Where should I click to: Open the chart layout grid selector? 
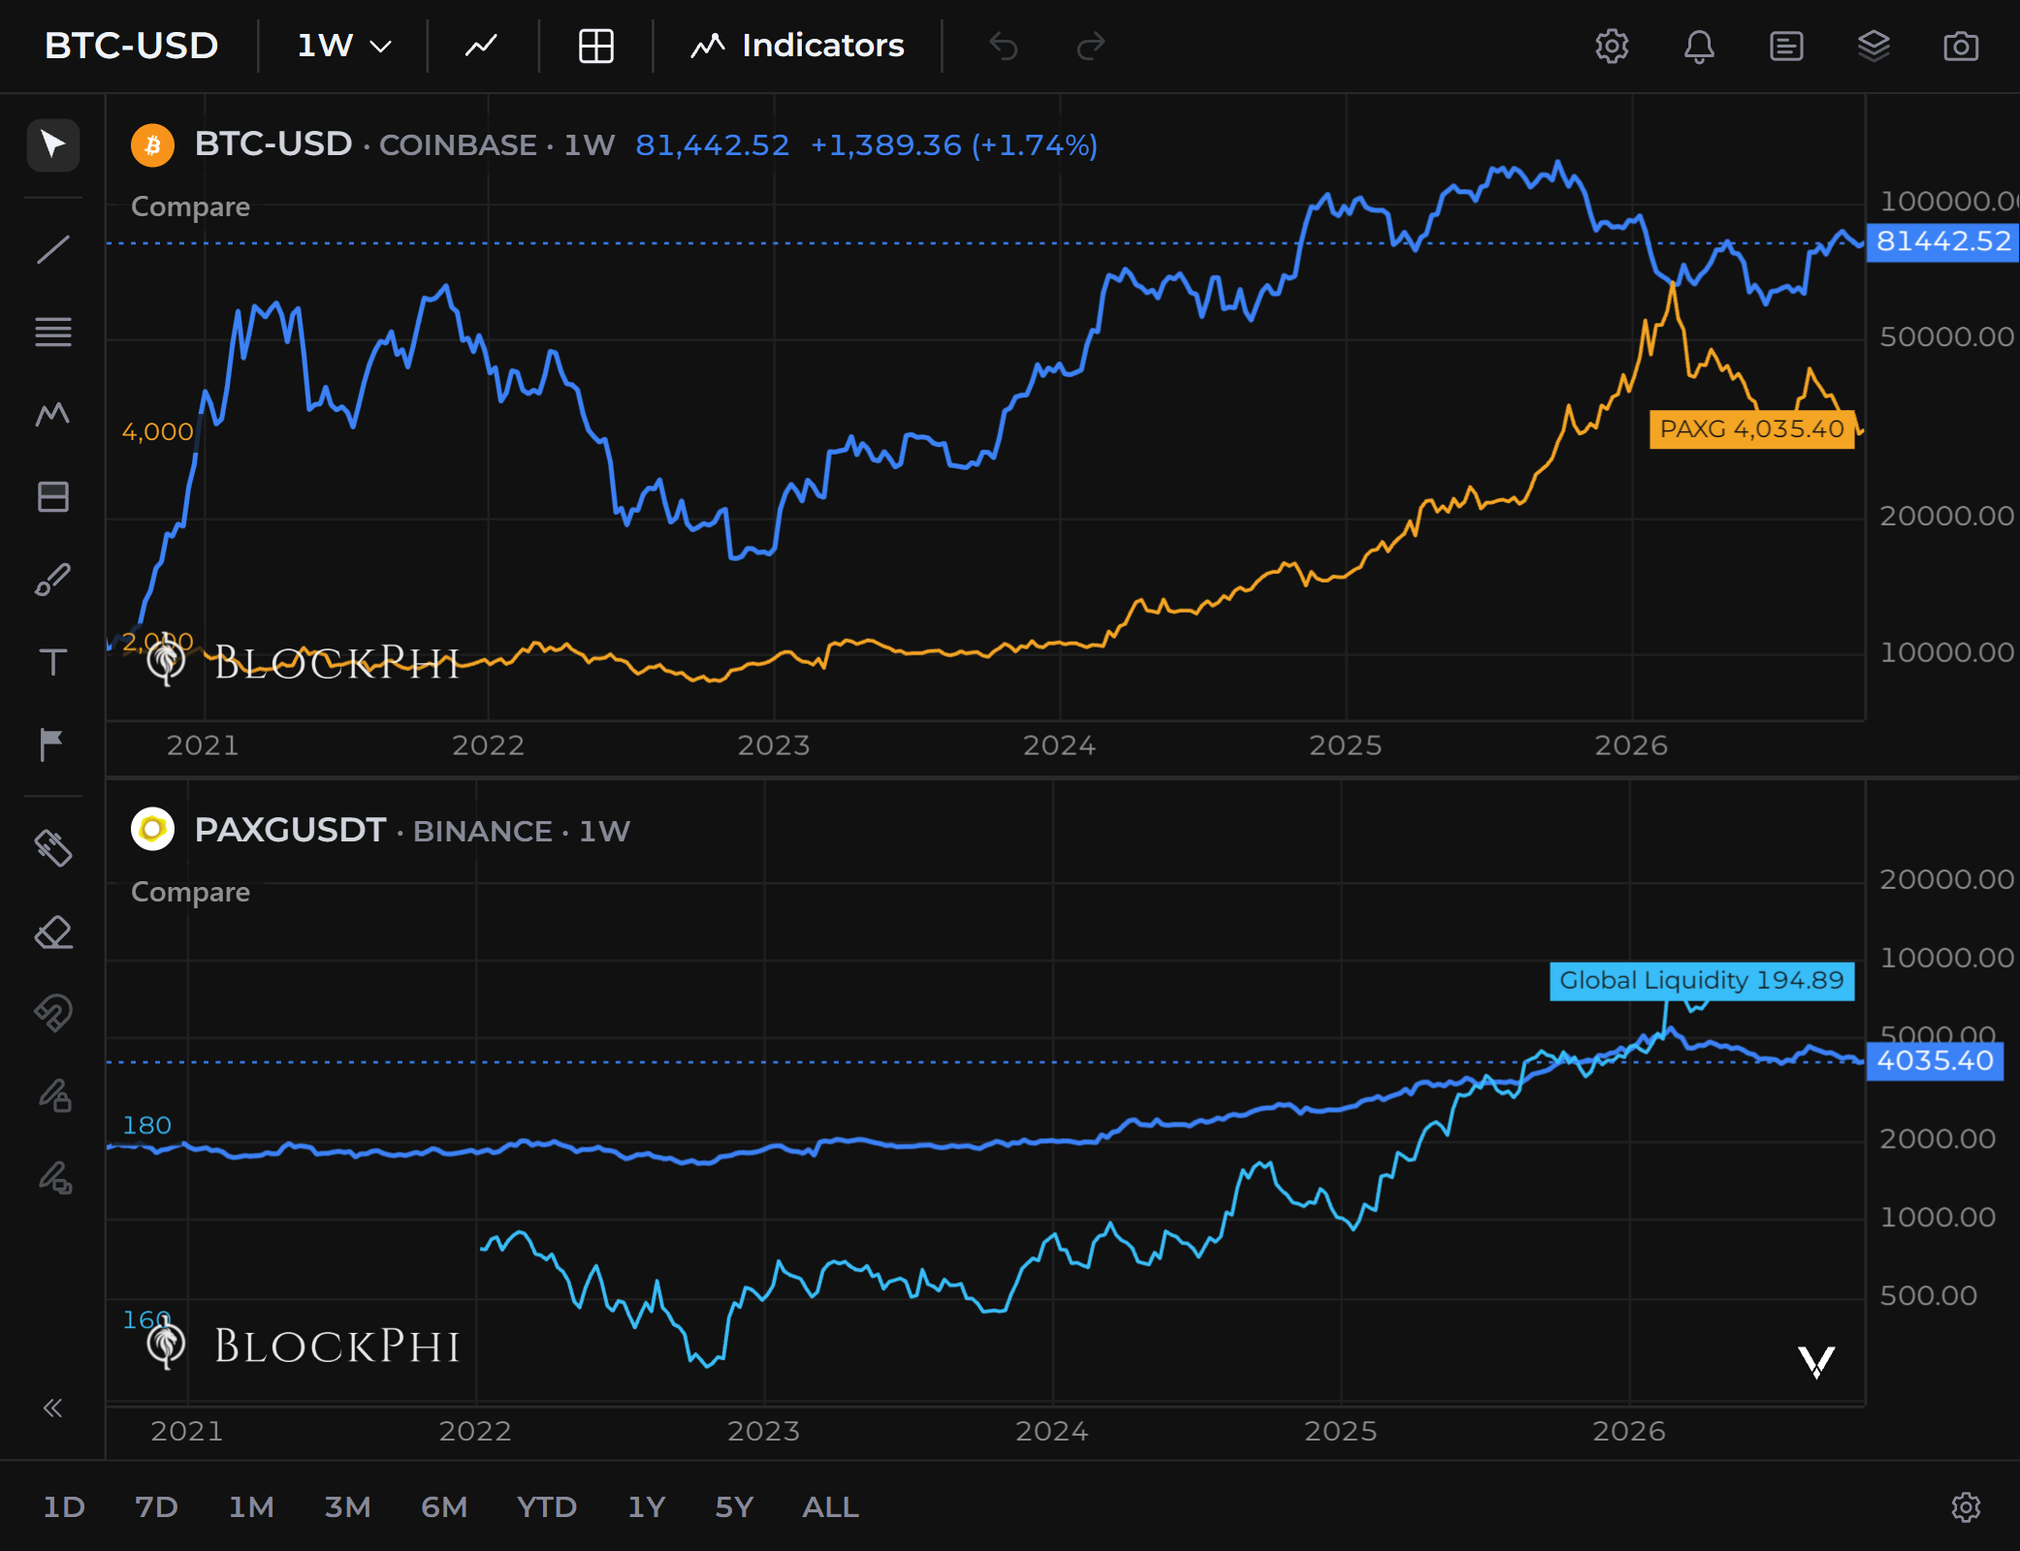[x=595, y=46]
